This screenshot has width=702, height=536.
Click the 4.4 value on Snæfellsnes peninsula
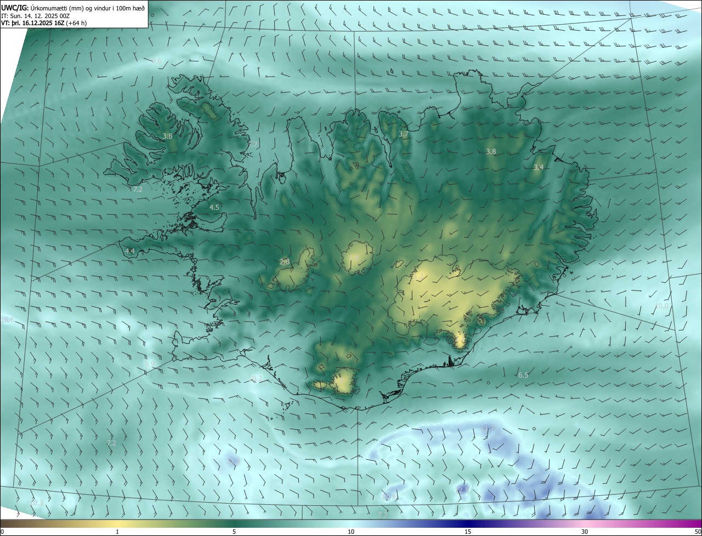pos(130,251)
